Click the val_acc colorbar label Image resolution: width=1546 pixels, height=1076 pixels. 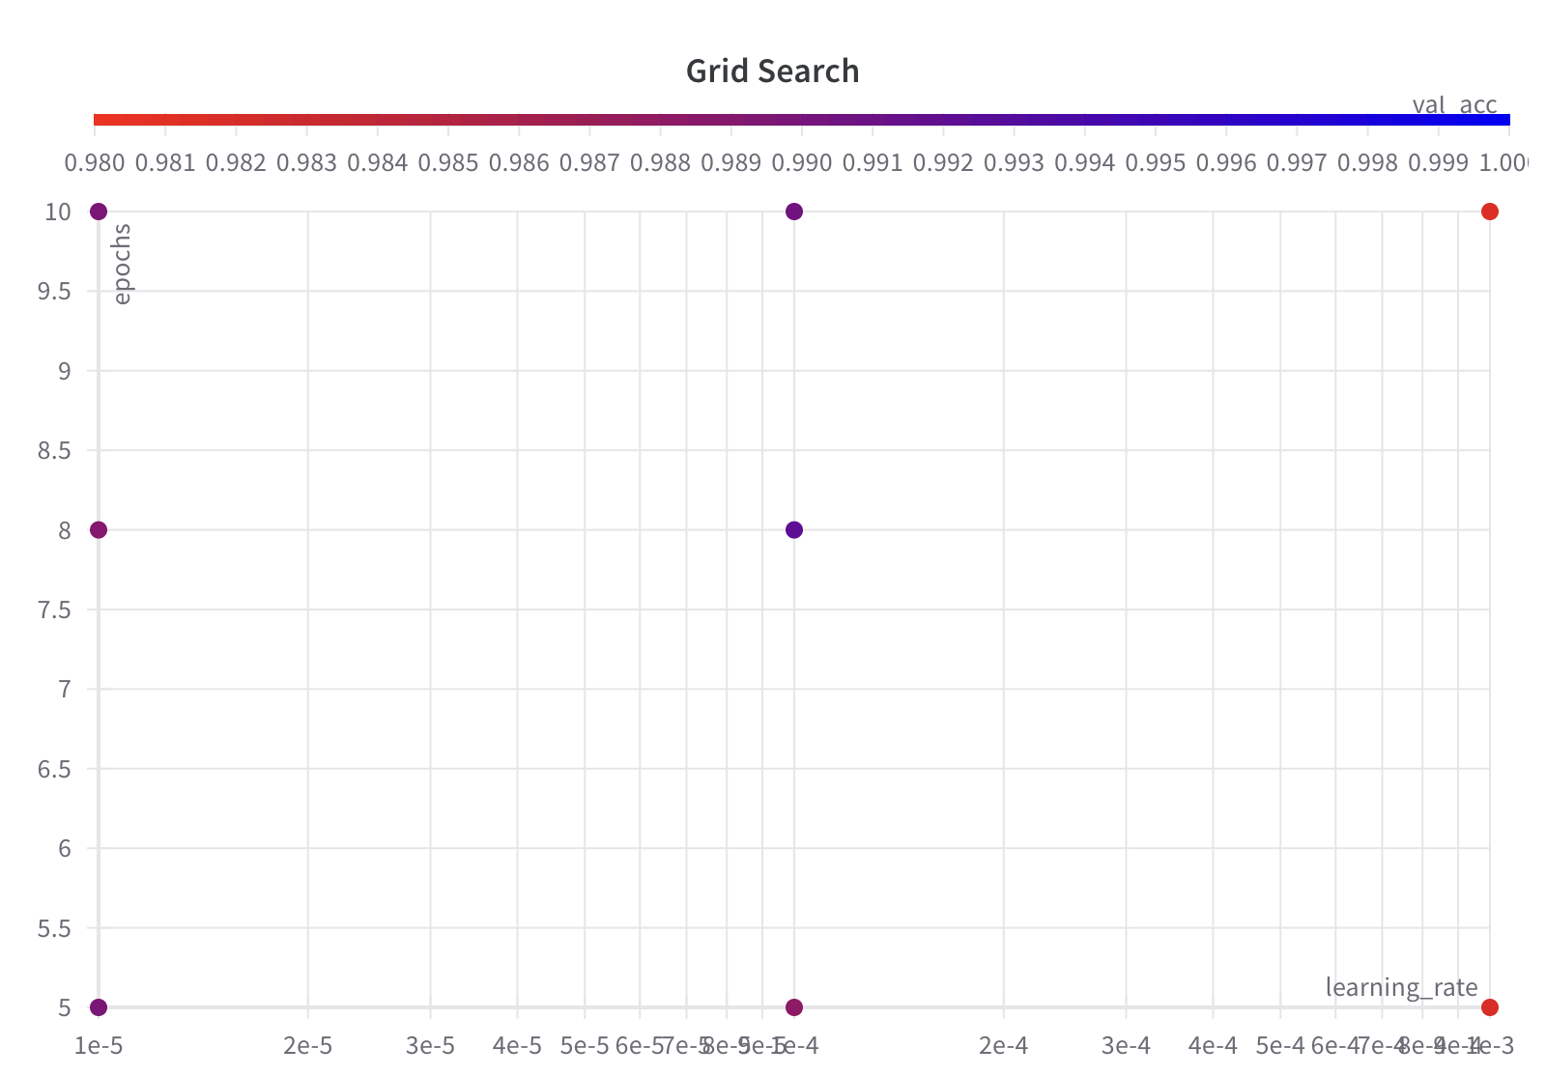click(x=1453, y=104)
